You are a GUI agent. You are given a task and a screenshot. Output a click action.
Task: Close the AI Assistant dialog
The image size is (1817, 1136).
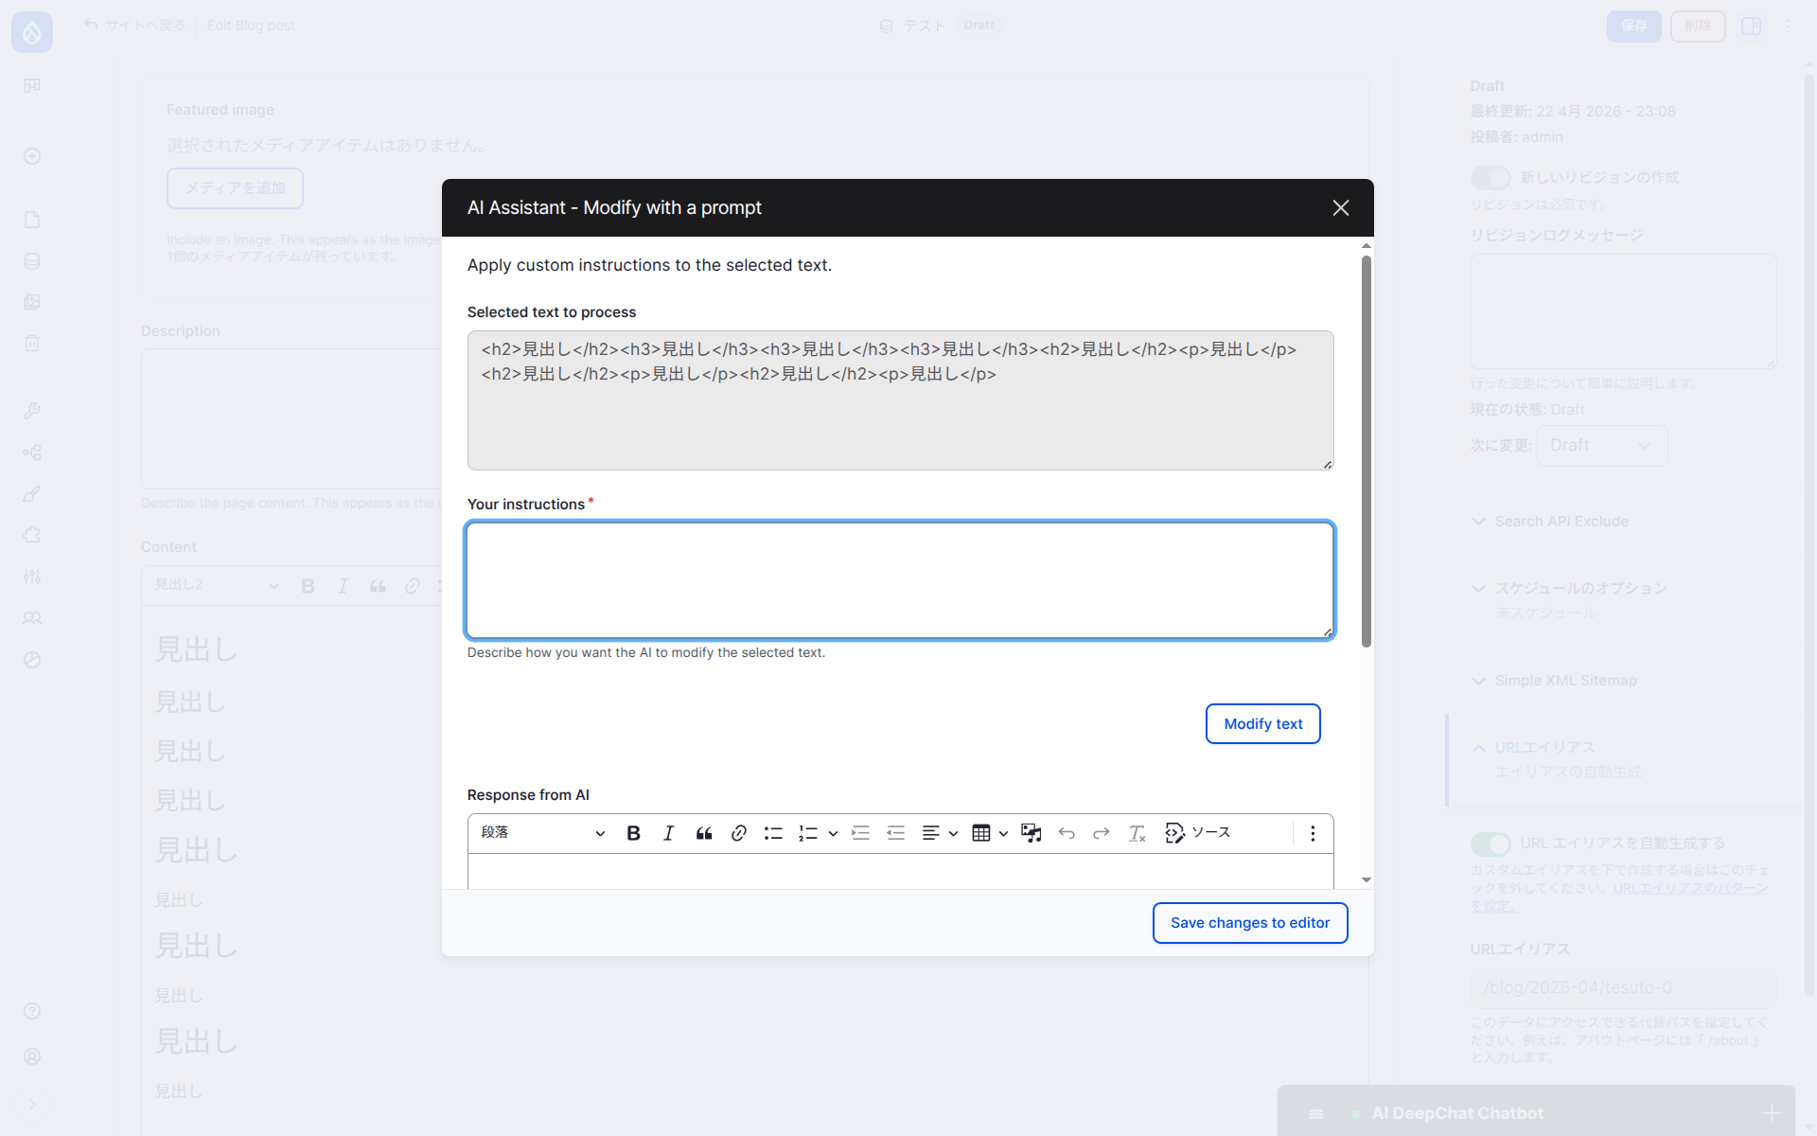click(x=1340, y=207)
